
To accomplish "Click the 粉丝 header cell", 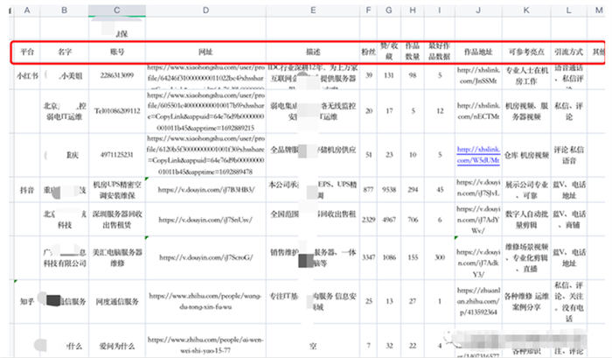I will pyautogui.click(x=368, y=52).
